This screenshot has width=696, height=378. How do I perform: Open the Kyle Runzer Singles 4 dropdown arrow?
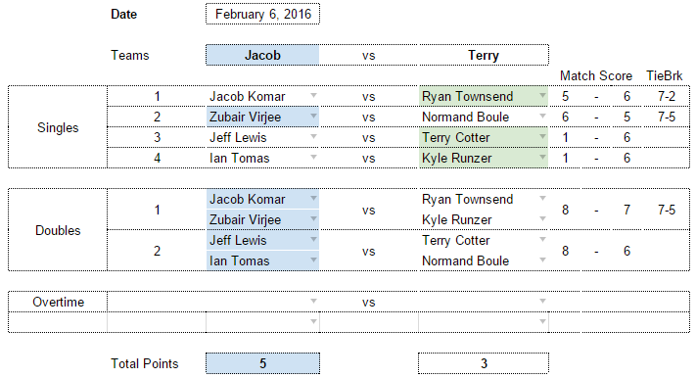[542, 157]
